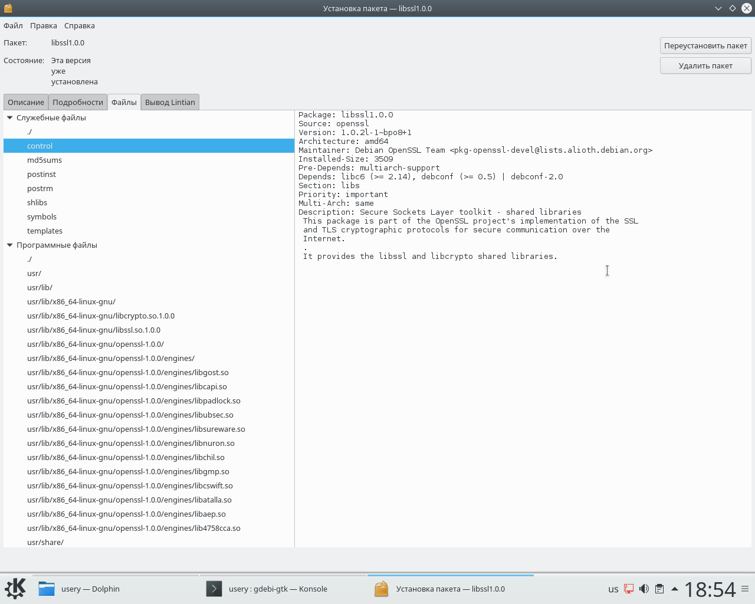Select the lib4758cca.so engine file
The height and width of the screenshot is (604, 755).
(x=149, y=528)
